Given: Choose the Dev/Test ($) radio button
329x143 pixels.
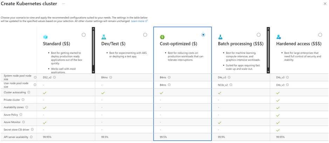Looking at the screenshot, I should [145, 35].
